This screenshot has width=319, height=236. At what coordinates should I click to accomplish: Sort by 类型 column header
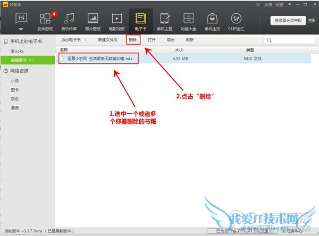[x=250, y=50]
